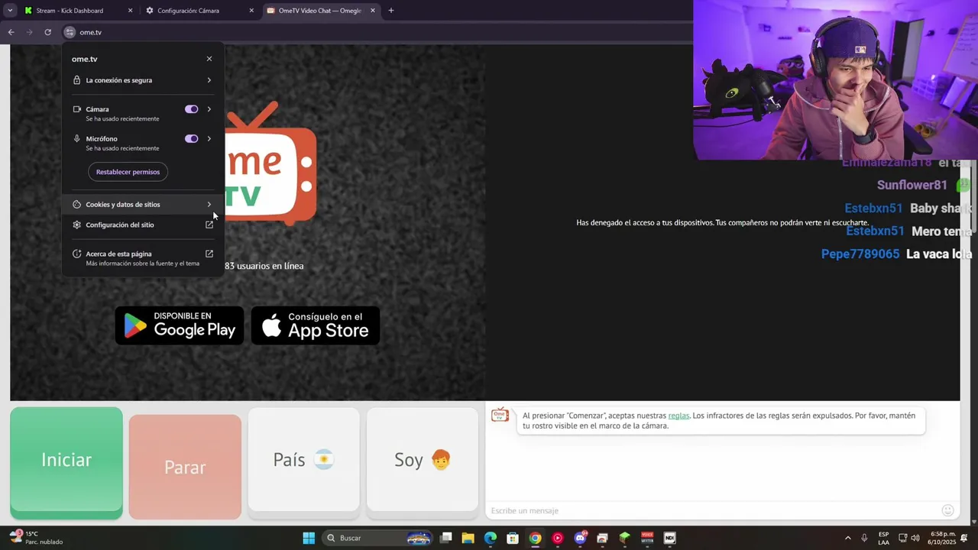Open the emoji picker smiley icon
Viewport: 978px width, 550px height.
click(x=947, y=510)
